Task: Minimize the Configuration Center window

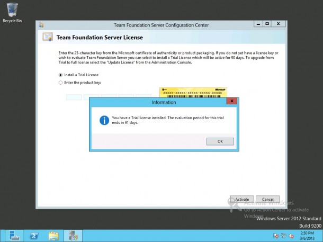Action: coord(258,24)
